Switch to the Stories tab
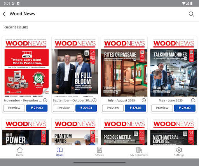 point(99,152)
